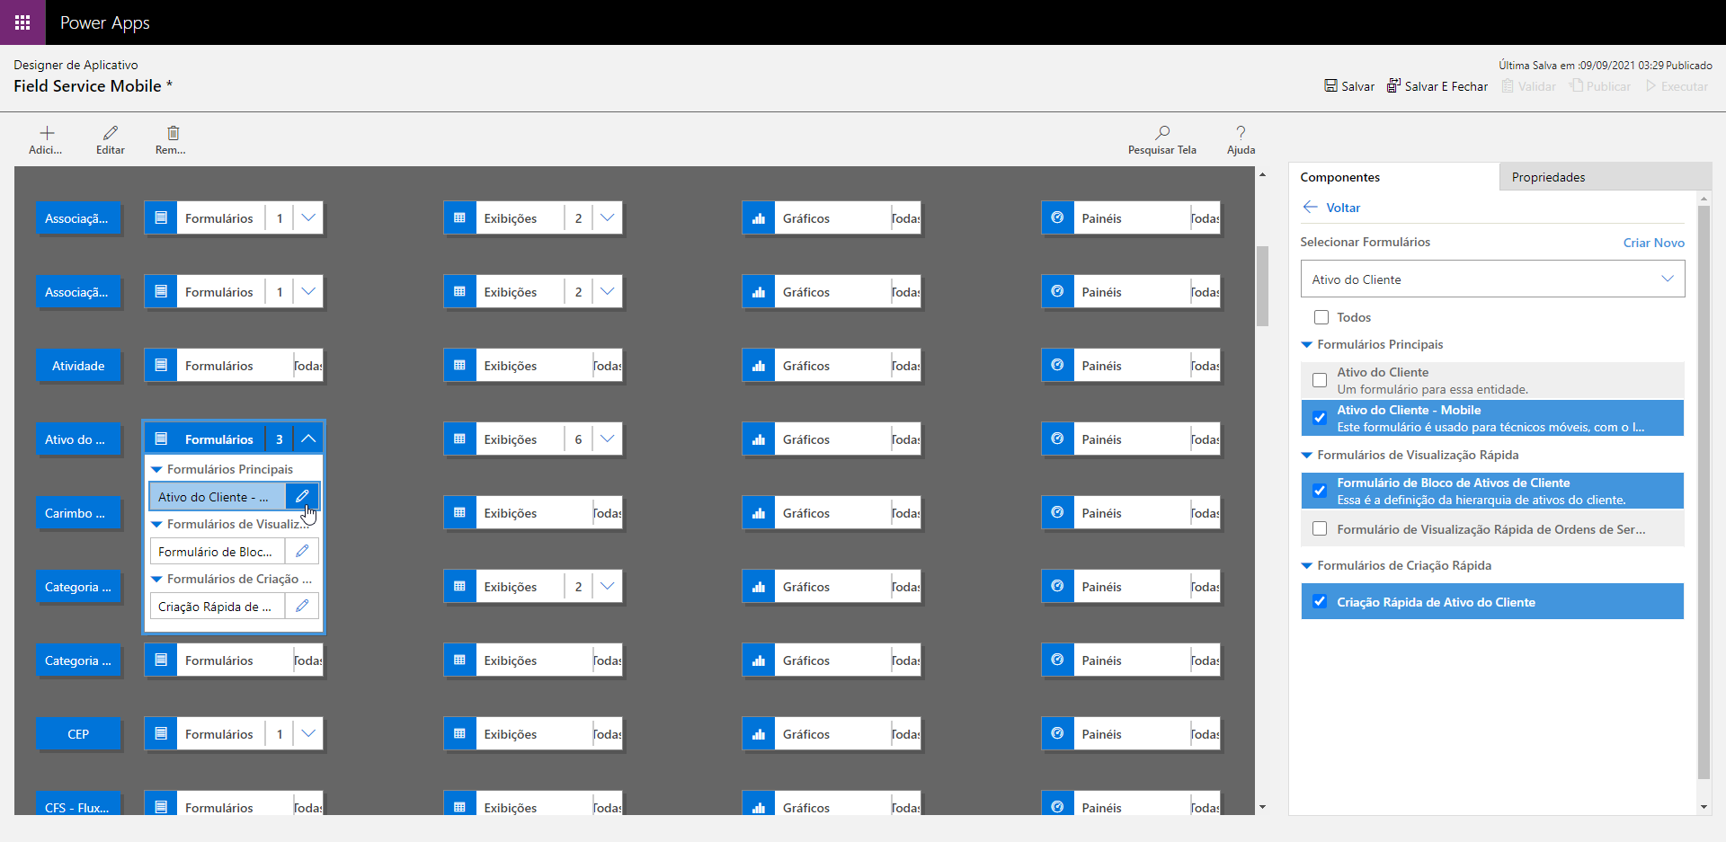The width and height of the screenshot is (1726, 842).
Task: Select Exibições icon in Atividade row
Action: [459, 366]
